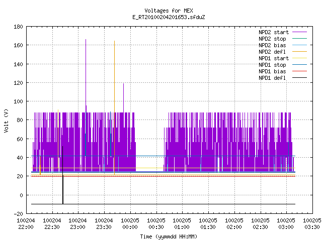Click the 'NPD2 stop' legend label
This screenshot has width=322, height=241.
pyautogui.click(x=272, y=39)
